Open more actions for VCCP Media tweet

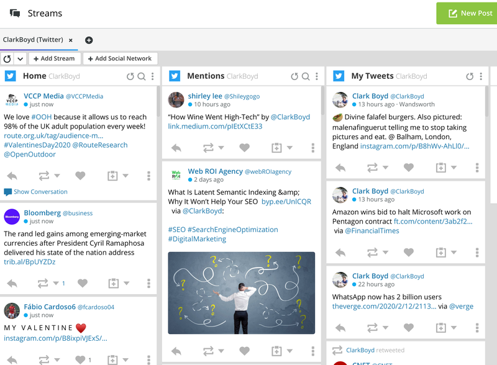click(148, 176)
